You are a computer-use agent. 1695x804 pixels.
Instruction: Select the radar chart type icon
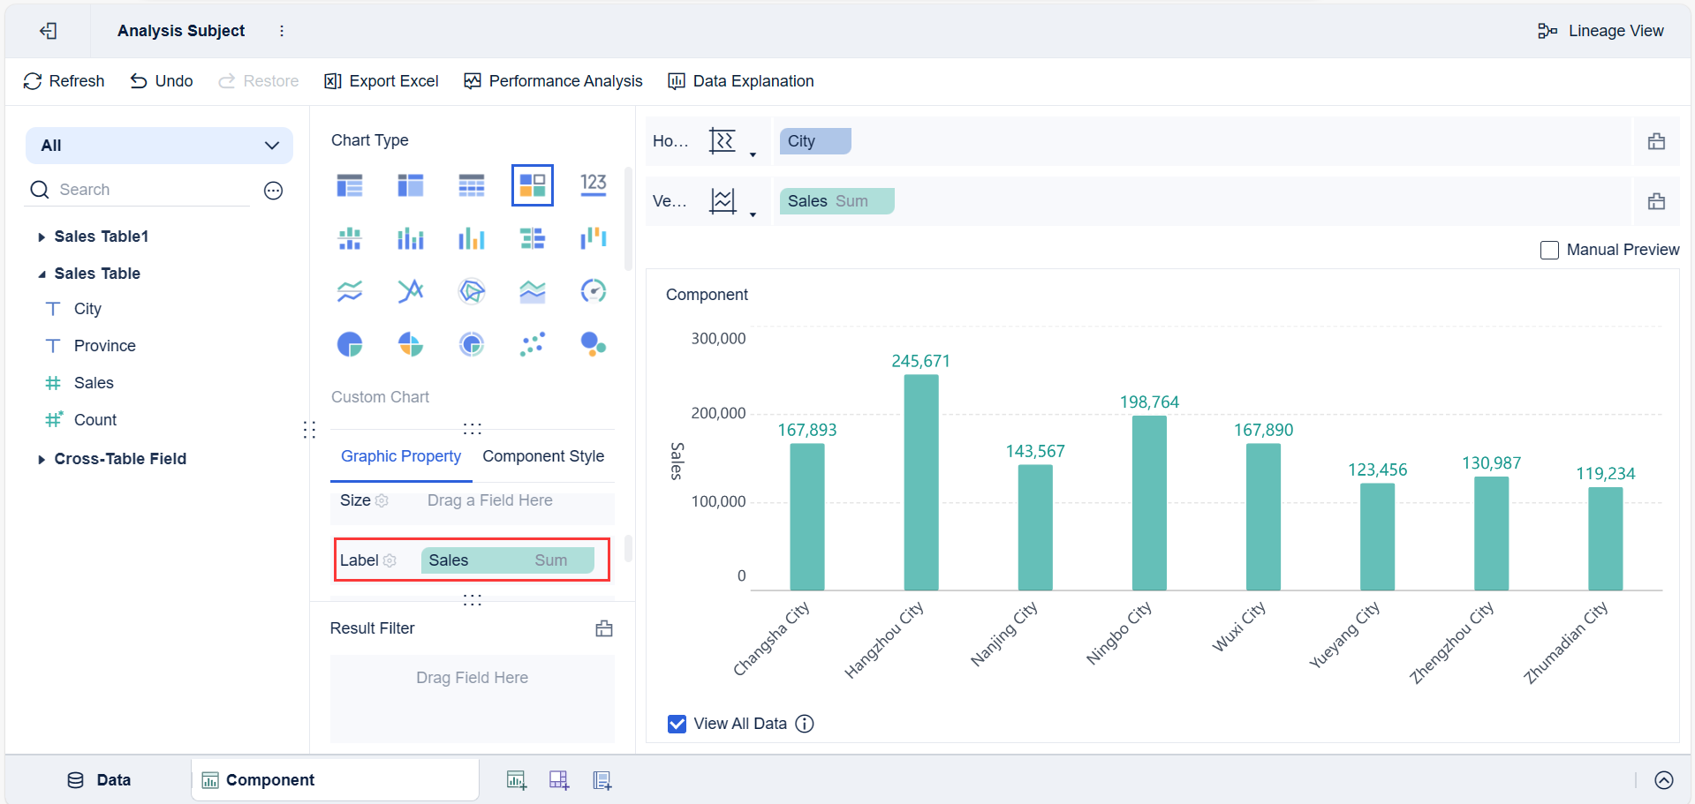pyautogui.click(x=472, y=290)
